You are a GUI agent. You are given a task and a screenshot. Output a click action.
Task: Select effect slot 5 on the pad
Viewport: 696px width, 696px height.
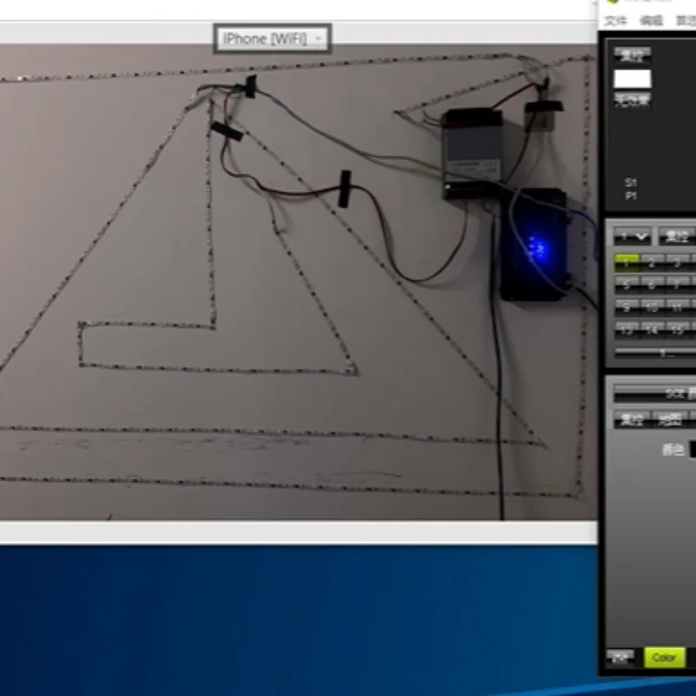coord(626,284)
